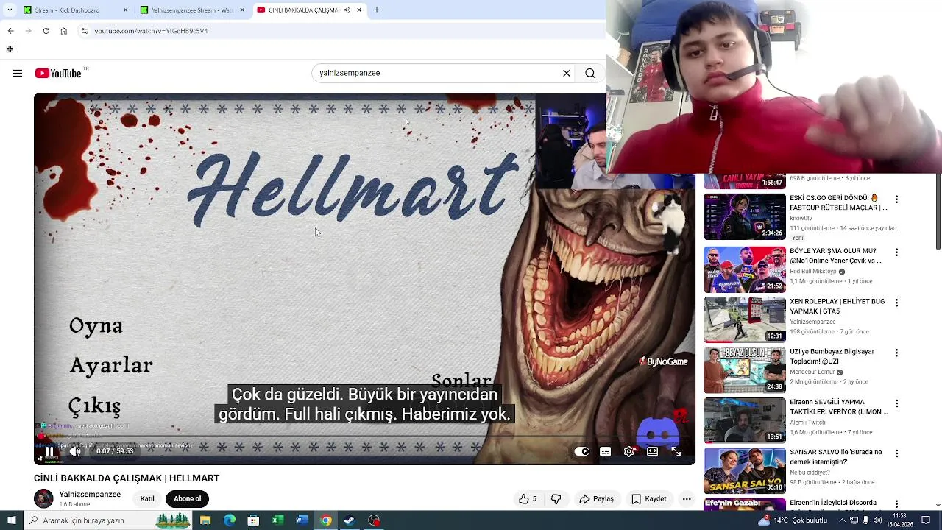Image resolution: width=942 pixels, height=530 pixels.
Task: Toggle autoplay switch in video player
Action: (x=581, y=452)
